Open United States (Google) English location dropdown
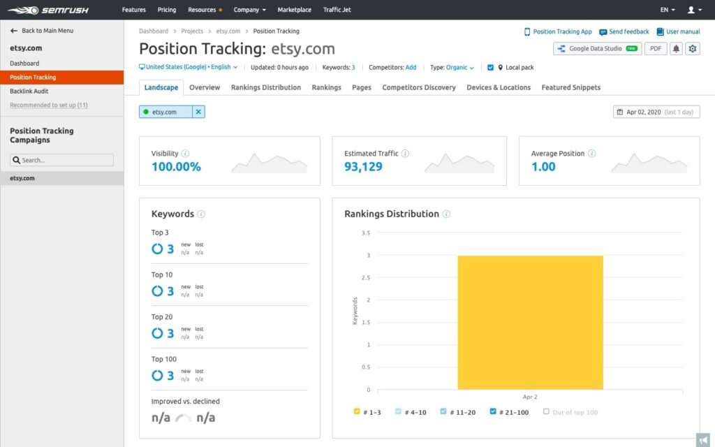The width and height of the screenshot is (715, 447). tap(189, 67)
